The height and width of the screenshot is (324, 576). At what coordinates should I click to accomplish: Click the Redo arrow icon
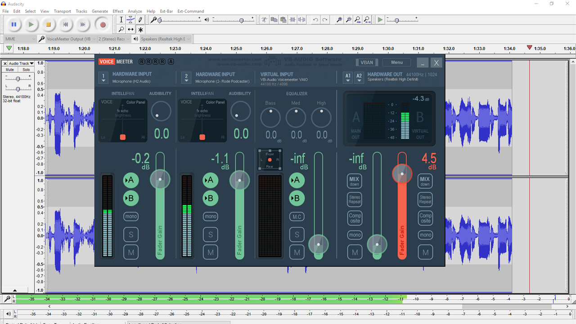point(325,20)
